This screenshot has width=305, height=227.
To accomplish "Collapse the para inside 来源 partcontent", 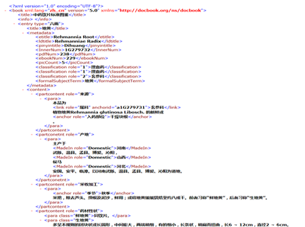I will [x=41, y=99].
